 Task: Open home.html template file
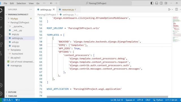coord(17,54)
